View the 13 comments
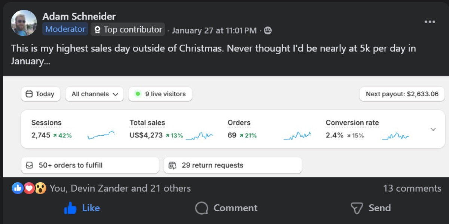449x224 pixels. click(413, 188)
